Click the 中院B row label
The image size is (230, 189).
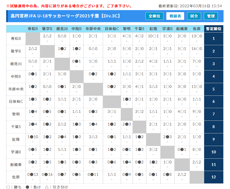click(16, 76)
